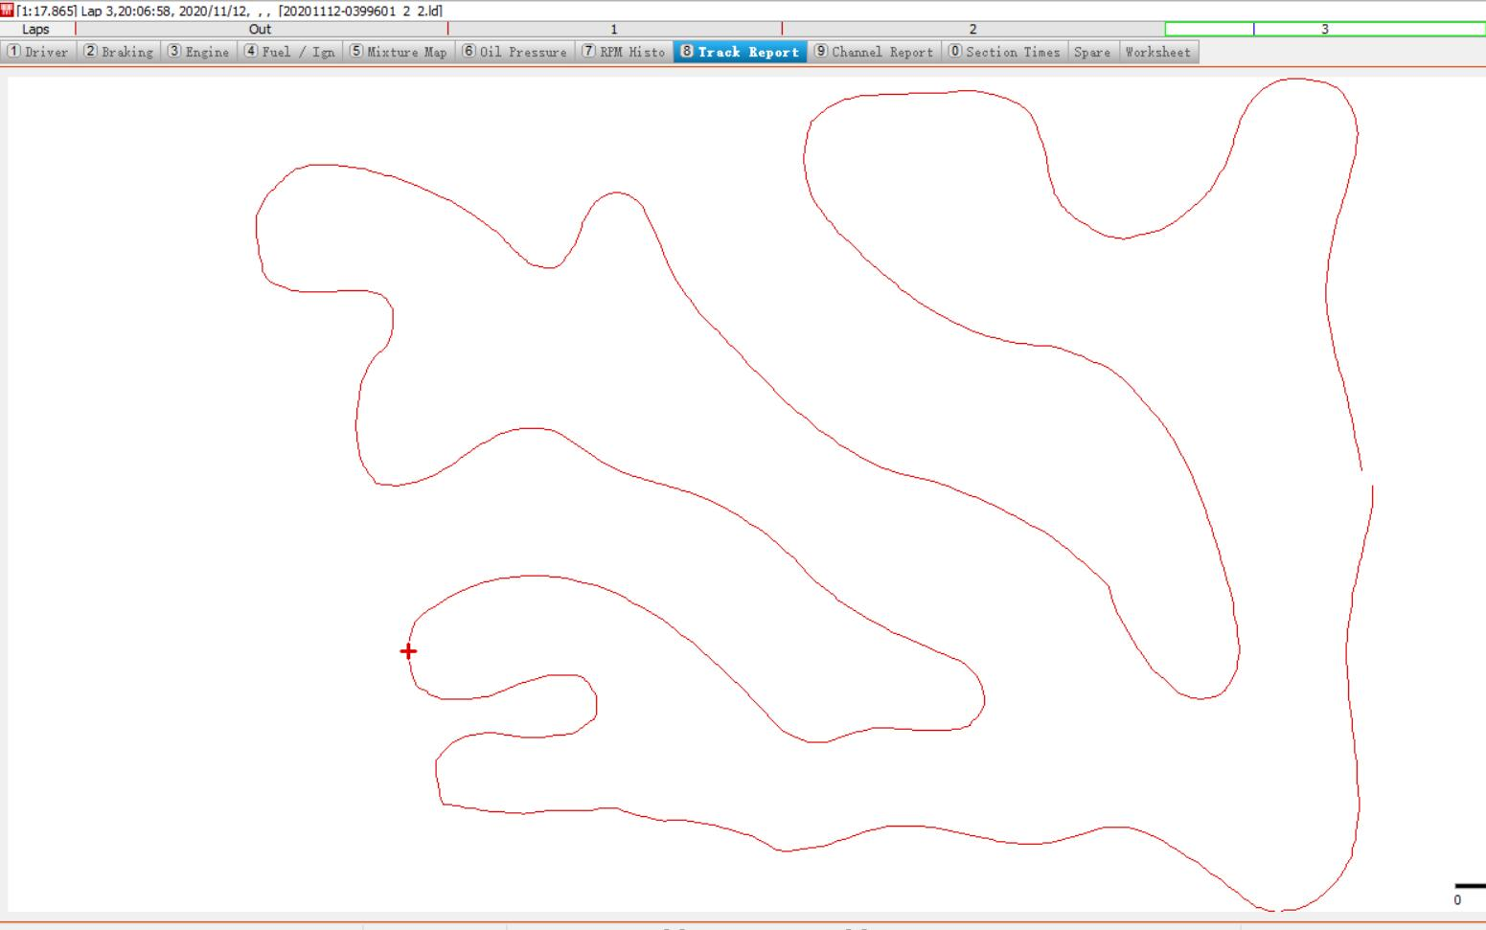
Task: Open the RPM Histo tab
Action: [x=624, y=52]
